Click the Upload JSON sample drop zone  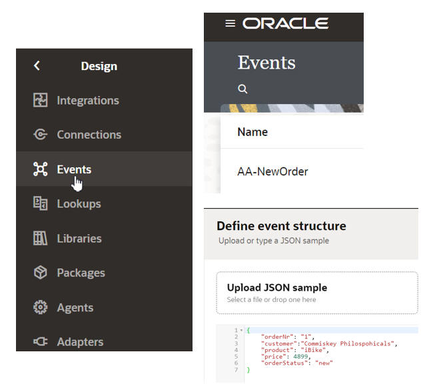tap(317, 293)
